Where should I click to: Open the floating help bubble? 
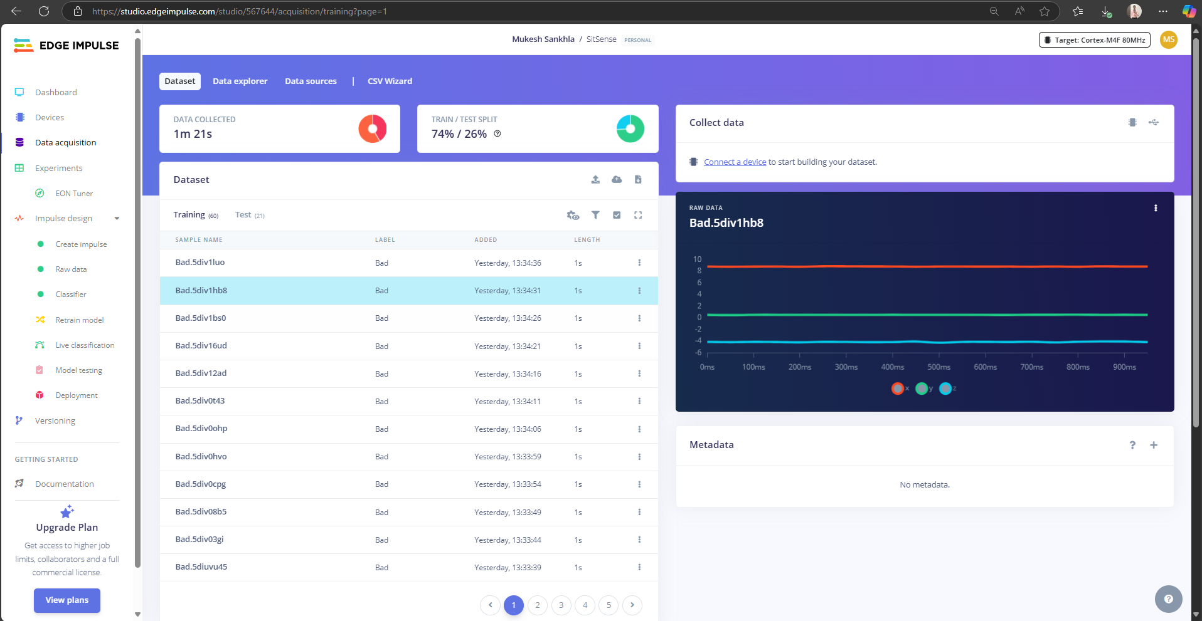tap(1168, 599)
